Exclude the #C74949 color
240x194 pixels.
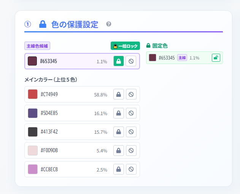pos(131,94)
